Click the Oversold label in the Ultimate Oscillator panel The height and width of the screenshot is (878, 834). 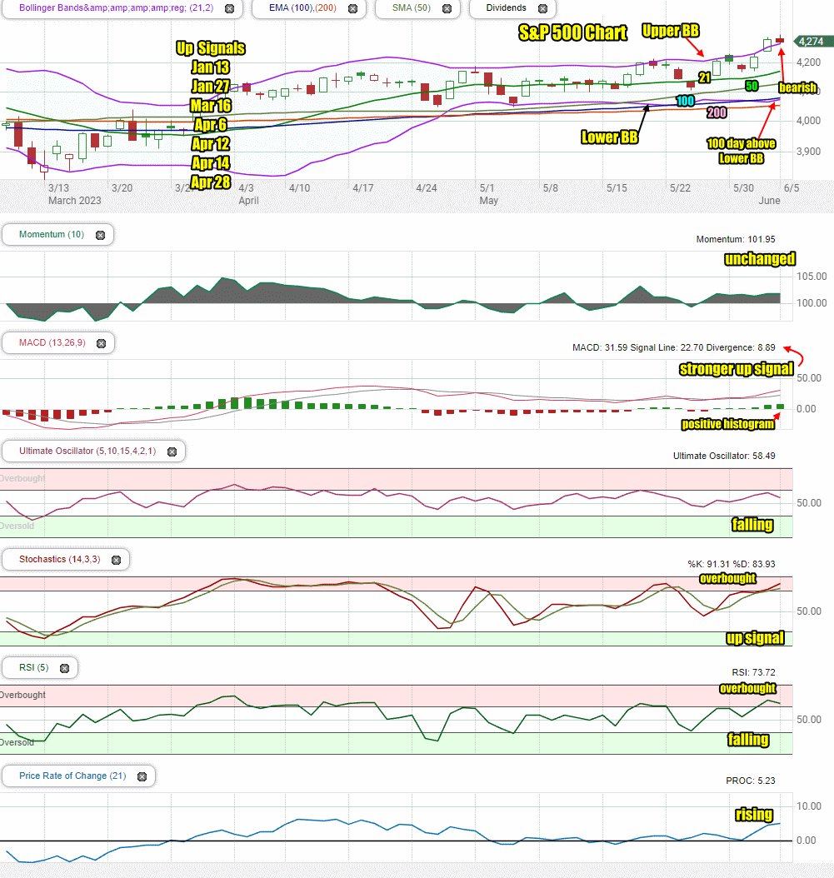(x=17, y=526)
